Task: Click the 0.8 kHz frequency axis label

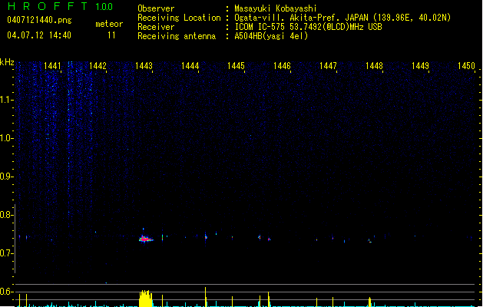Action: [x=7, y=215]
